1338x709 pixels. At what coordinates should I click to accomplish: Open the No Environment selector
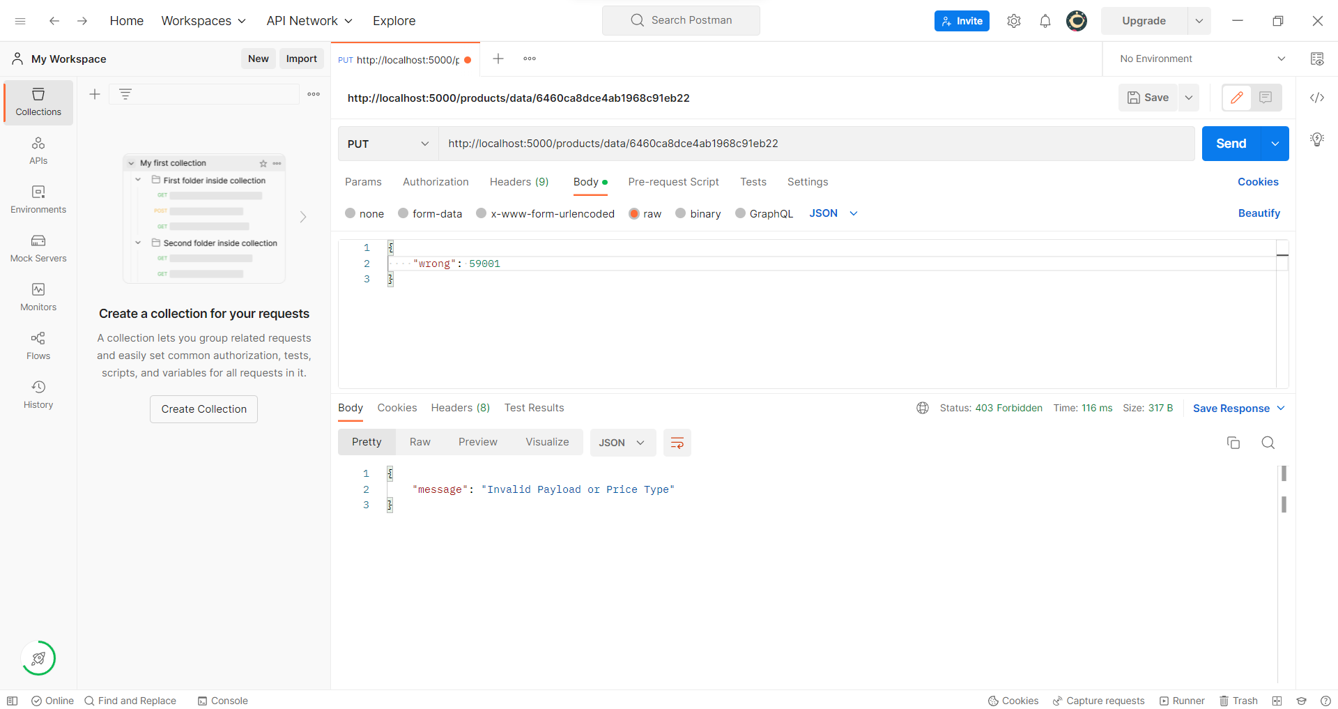coord(1202,59)
